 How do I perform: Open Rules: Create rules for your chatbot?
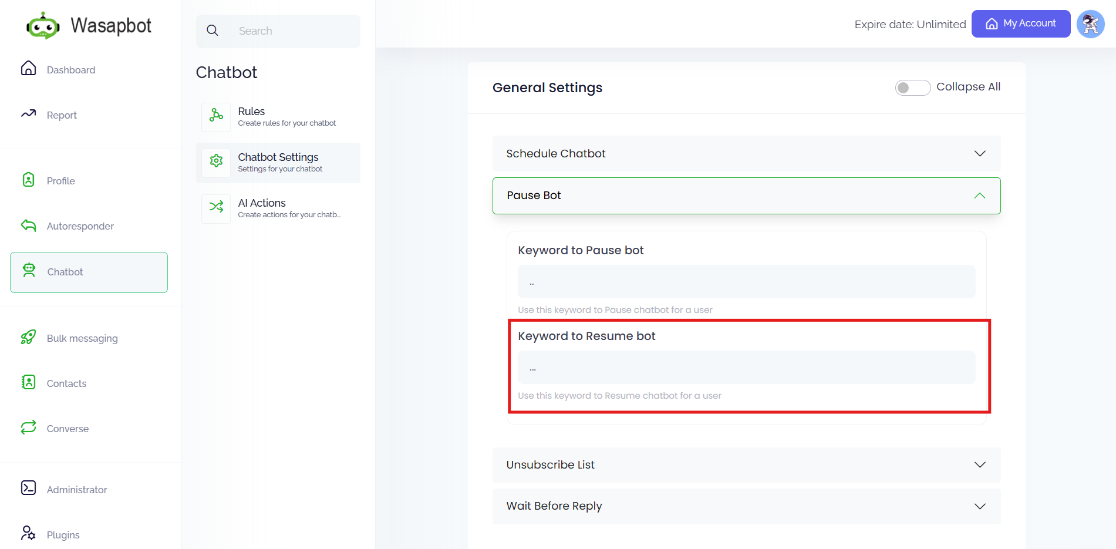coord(278,117)
